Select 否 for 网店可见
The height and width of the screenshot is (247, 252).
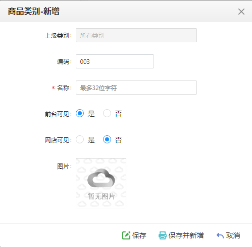tap(107, 139)
